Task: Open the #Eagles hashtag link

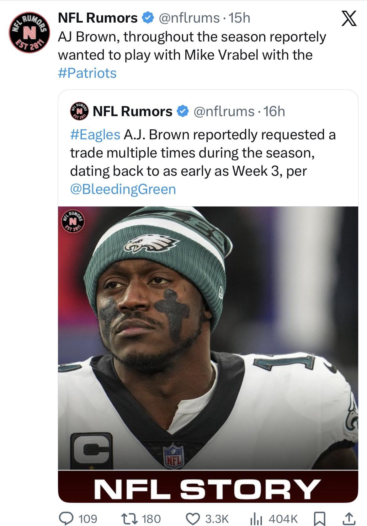Action: click(95, 135)
